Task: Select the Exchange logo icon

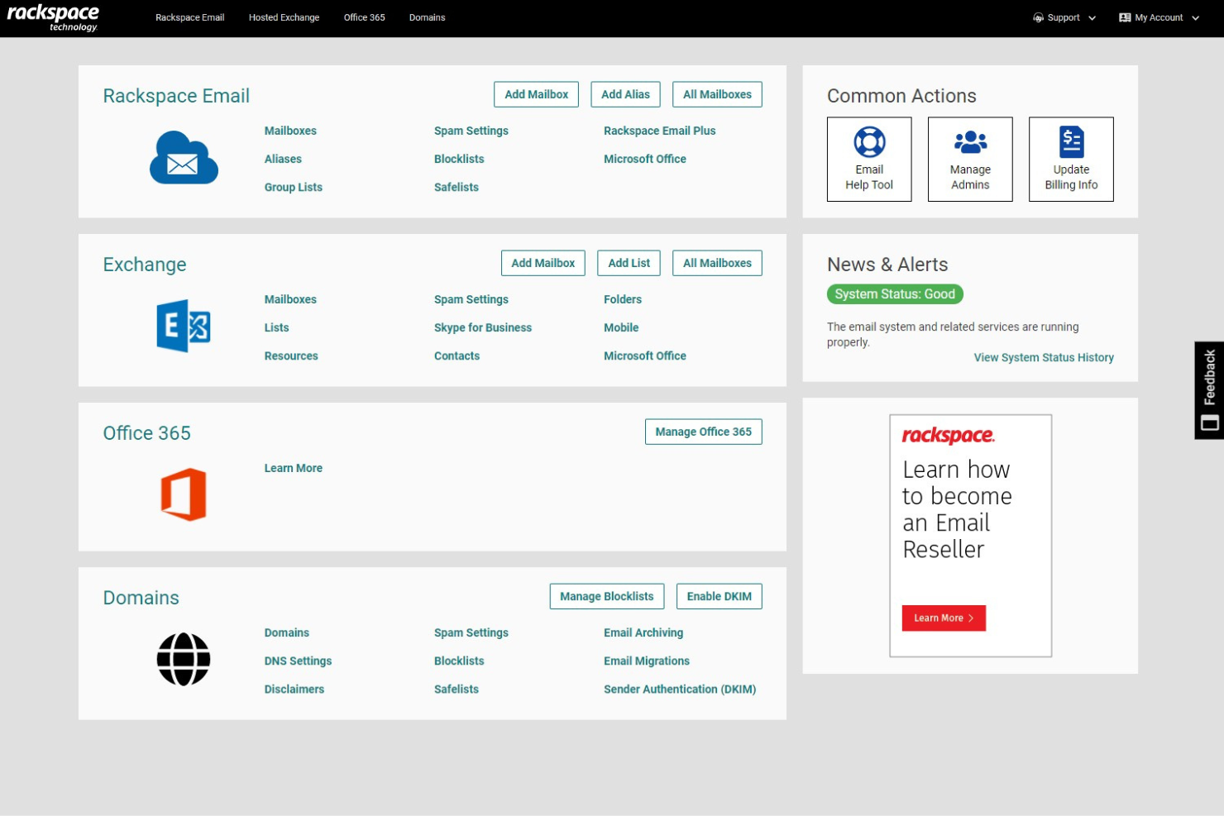Action: pyautogui.click(x=183, y=326)
